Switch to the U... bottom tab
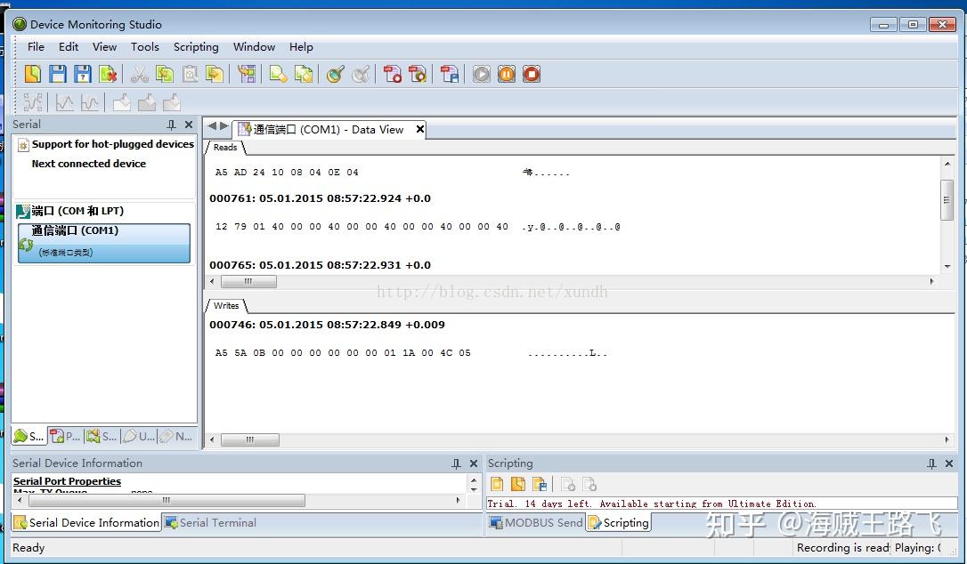Screen dimensions: 967x564 pyautogui.click(x=139, y=437)
